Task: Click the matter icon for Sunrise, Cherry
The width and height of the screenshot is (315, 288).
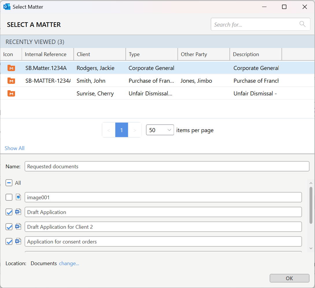Action: click(11, 93)
